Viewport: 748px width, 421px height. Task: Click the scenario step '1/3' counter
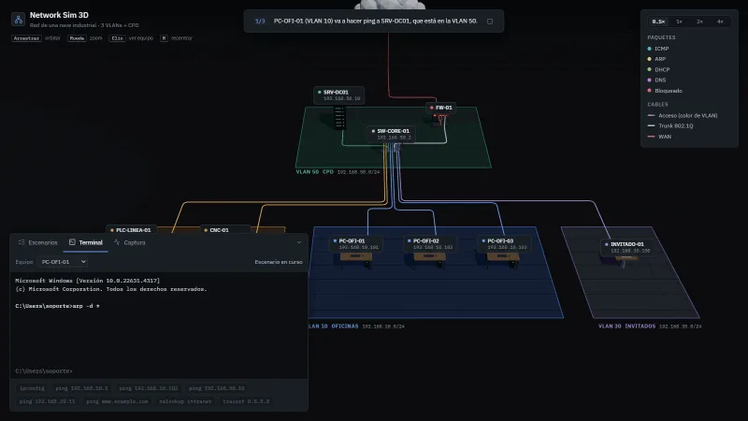click(x=260, y=21)
